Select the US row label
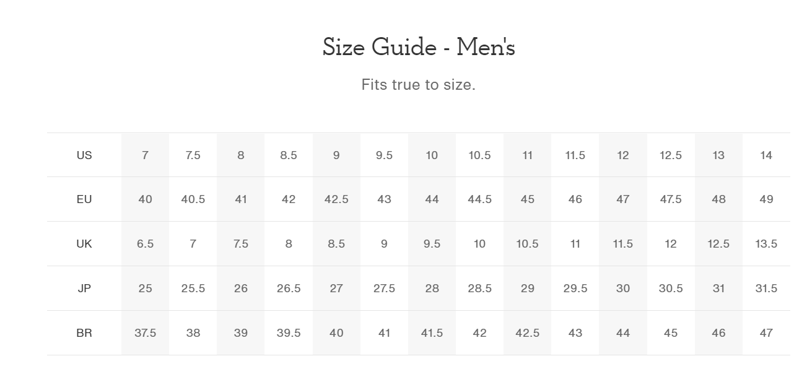Image resolution: width=807 pixels, height=382 pixels. point(84,155)
